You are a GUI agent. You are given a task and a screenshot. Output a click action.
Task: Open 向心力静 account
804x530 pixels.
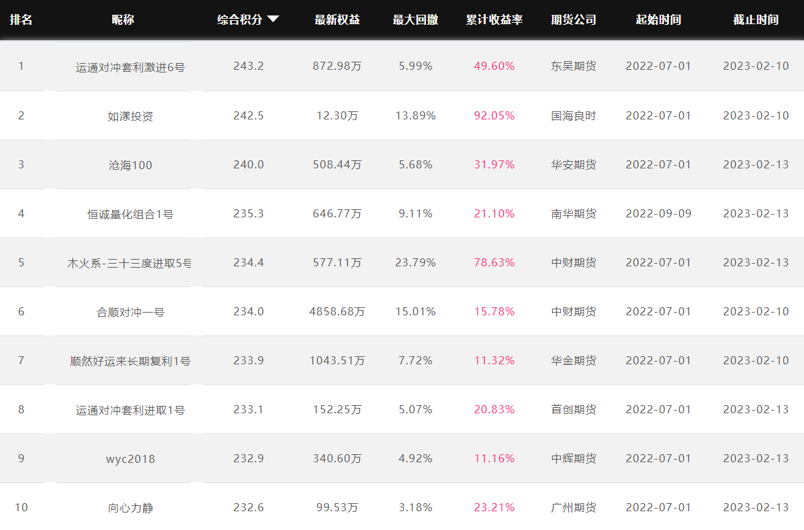pyautogui.click(x=130, y=508)
